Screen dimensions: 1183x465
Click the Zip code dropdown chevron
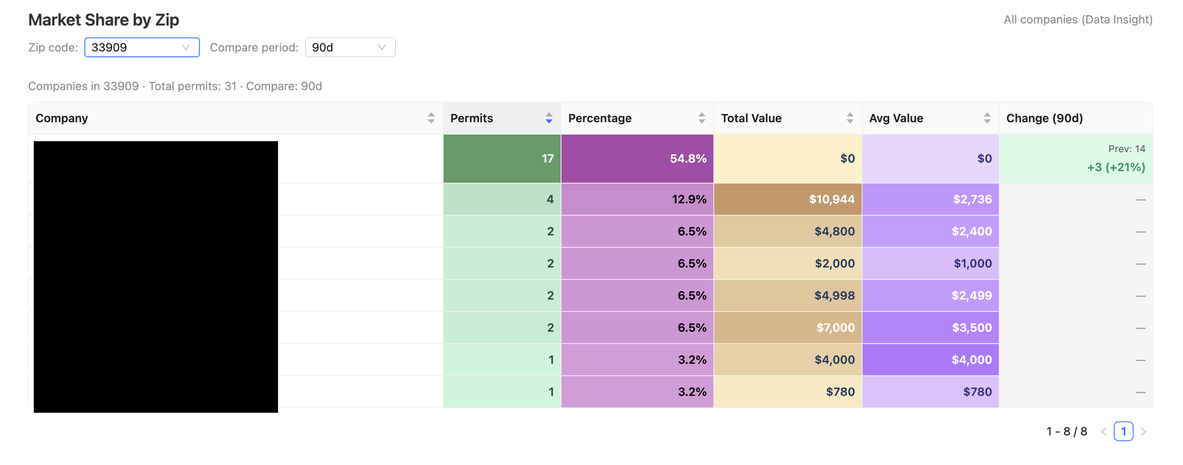click(x=185, y=47)
